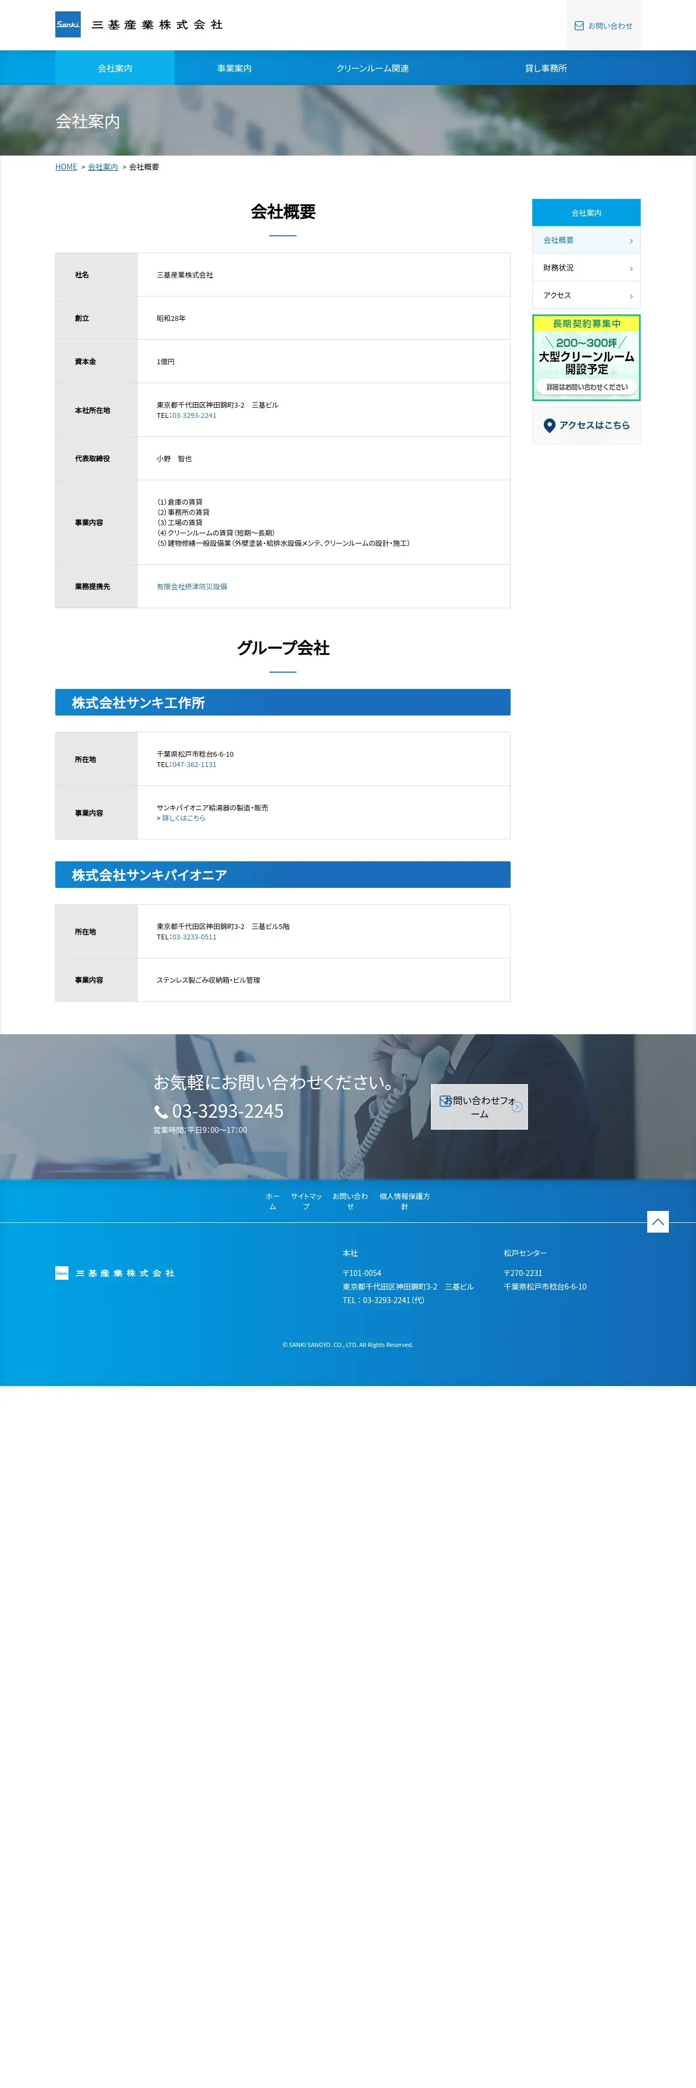Select the 事業案内 navigation tab
696x2088 pixels.
(x=234, y=68)
